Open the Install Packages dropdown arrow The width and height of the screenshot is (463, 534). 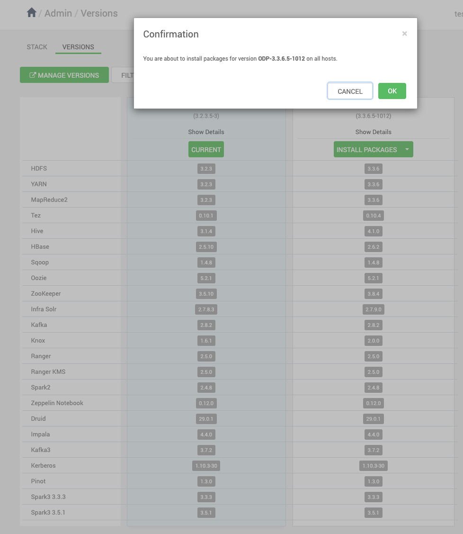point(407,150)
